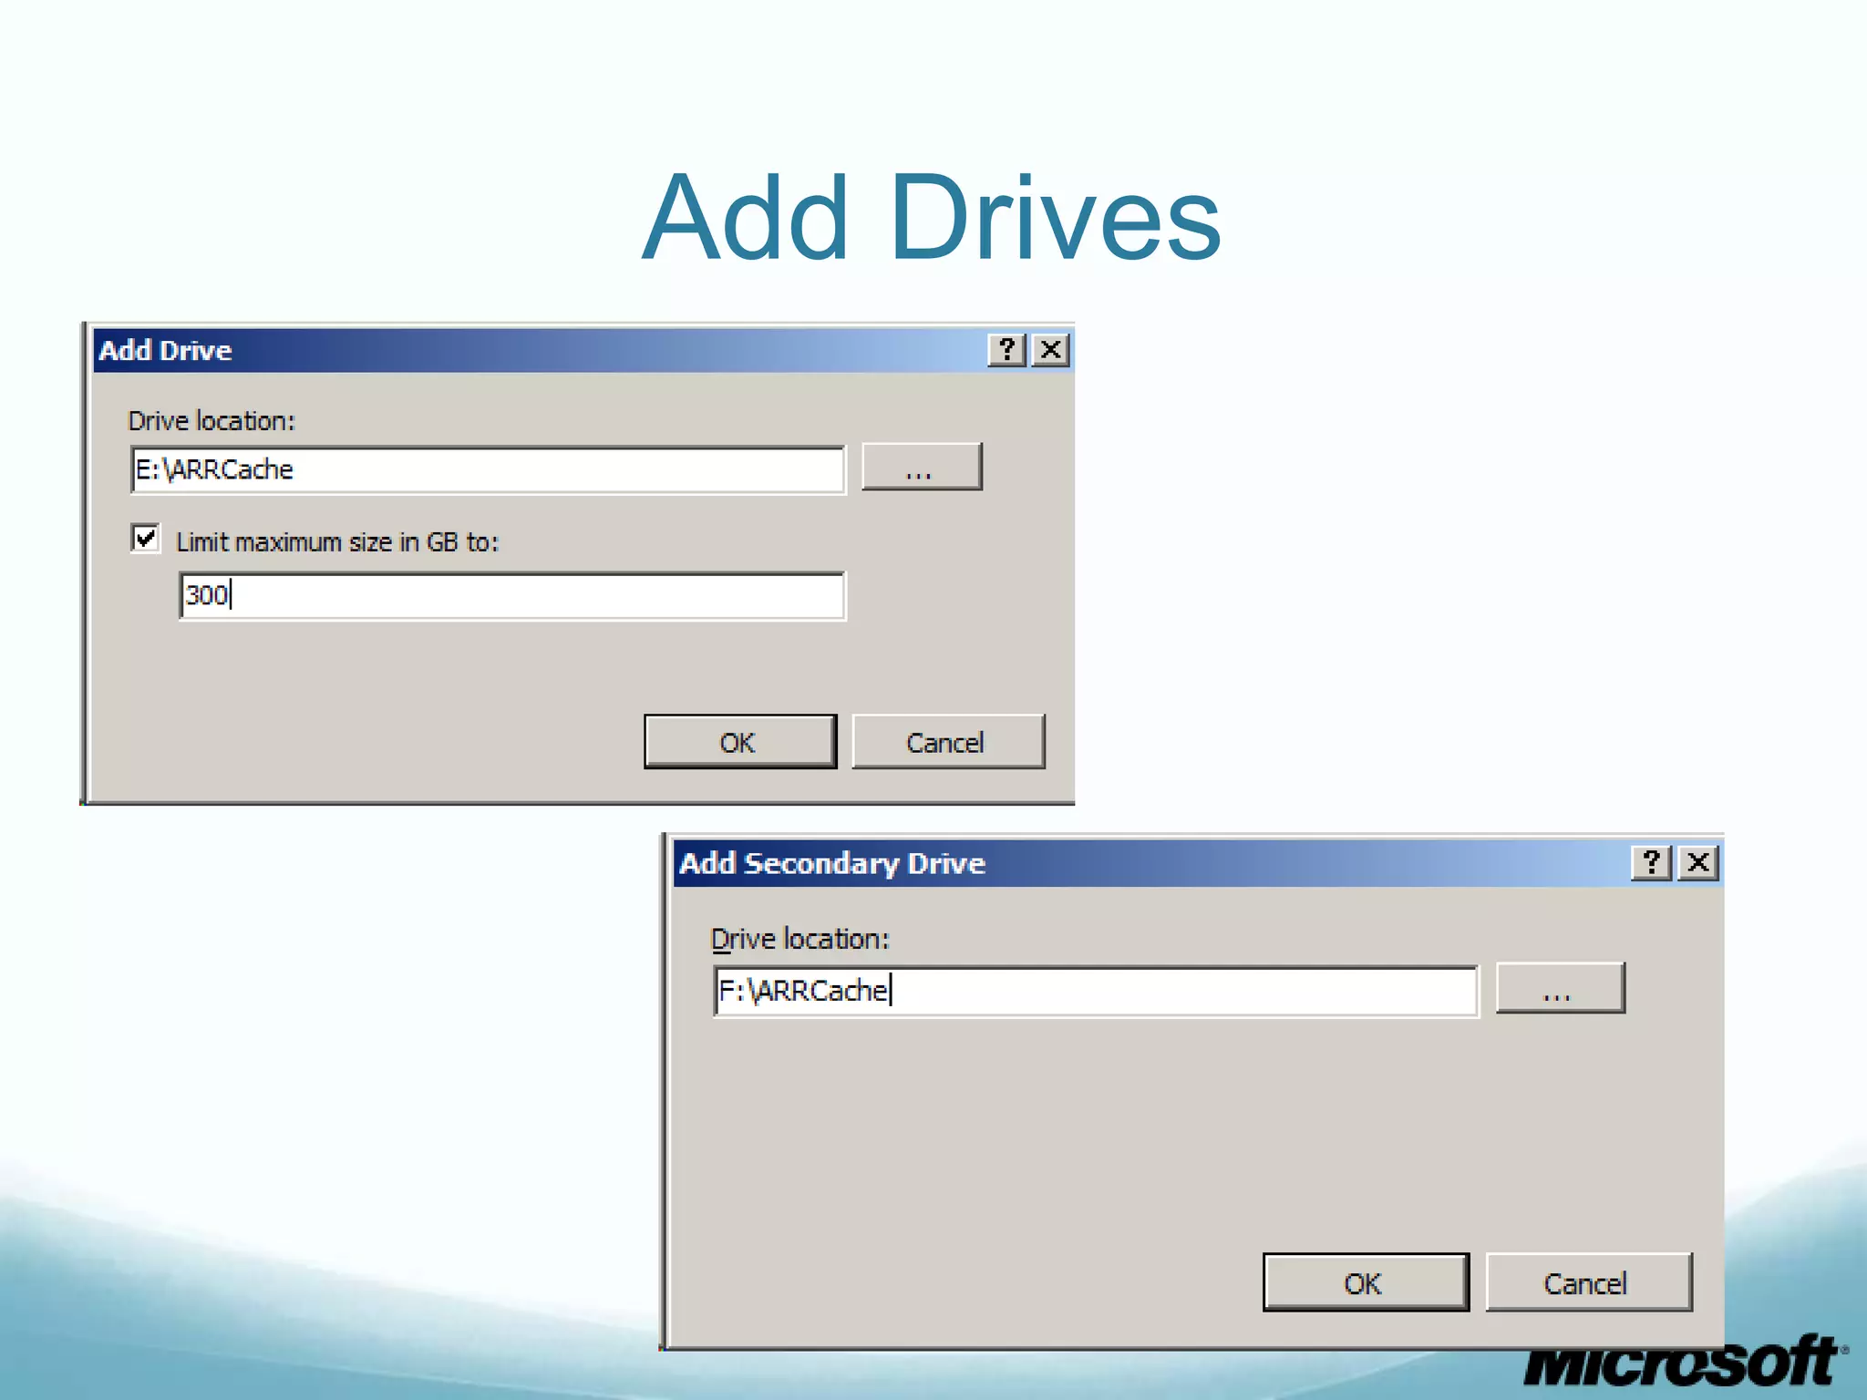Click the maximum size field showing 300
Viewport: 1867px width, 1400px height.
coord(512,596)
